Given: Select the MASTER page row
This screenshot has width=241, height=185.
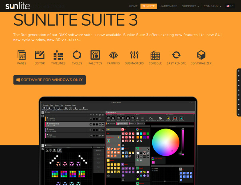Looking at the screenshot, I should coord(75,119).
